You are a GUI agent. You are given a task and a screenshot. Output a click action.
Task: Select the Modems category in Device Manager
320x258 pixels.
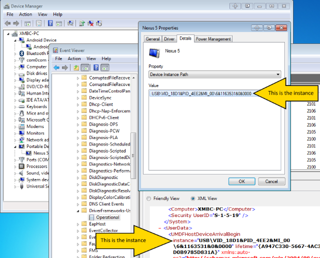(35, 126)
